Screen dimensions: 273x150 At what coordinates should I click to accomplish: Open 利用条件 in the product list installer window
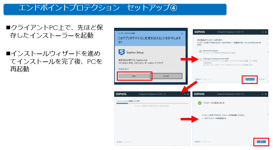(x=198, y=79)
